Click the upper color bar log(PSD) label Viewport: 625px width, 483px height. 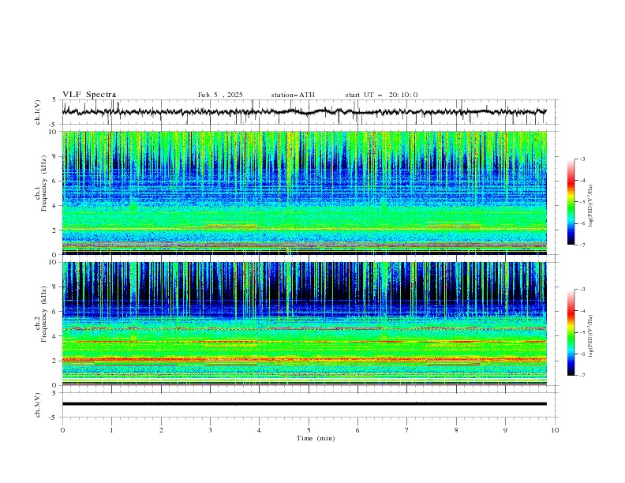(591, 206)
